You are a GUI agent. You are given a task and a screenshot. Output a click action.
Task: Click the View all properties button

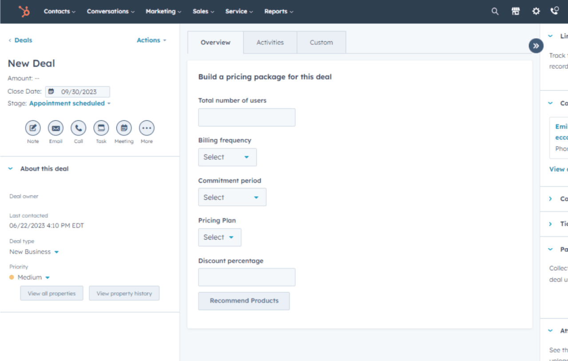click(x=52, y=294)
